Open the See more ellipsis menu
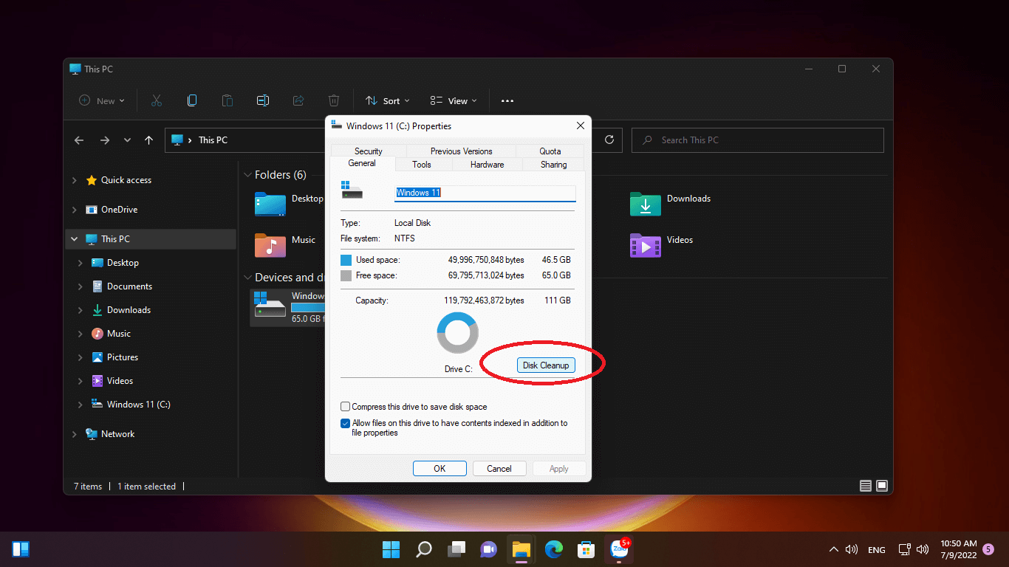1009x567 pixels. pyautogui.click(x=507, y=101)
